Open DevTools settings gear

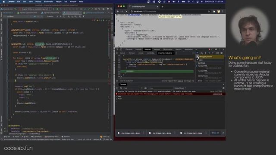coord(216,50)
